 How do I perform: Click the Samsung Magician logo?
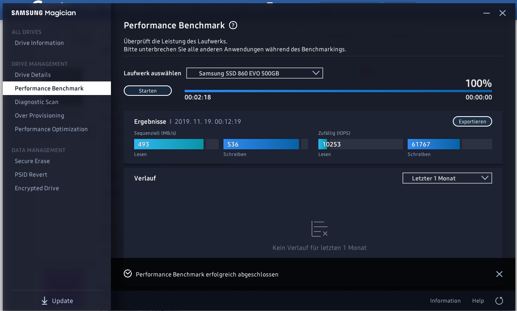point(44,13)
